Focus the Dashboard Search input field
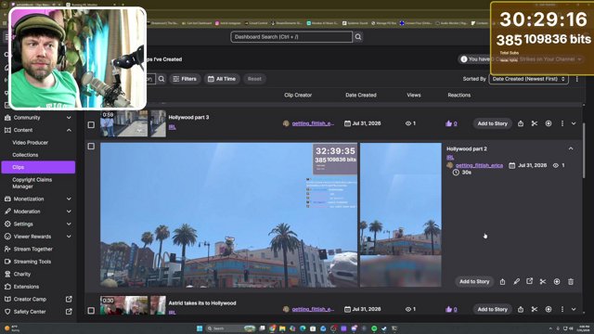 point(291,37)
